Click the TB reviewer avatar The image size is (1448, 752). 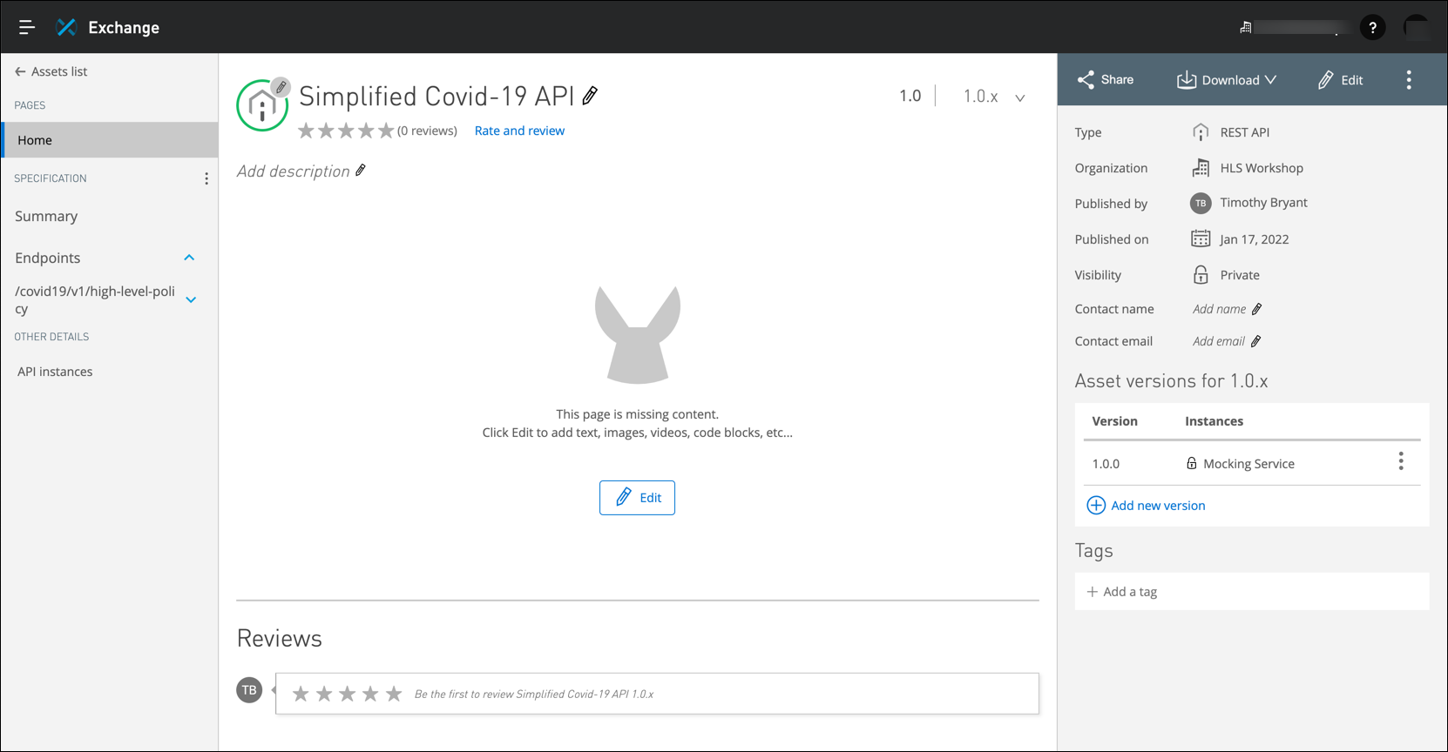[x=249, y=690]
